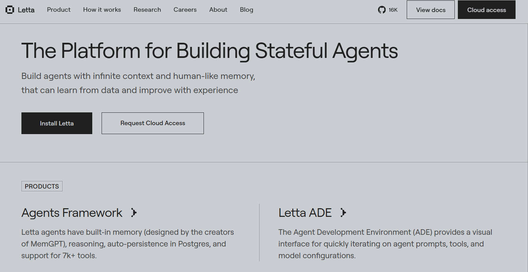Open the Agents Framework heading link
Screen dimensions: 528x272
(x=72, y=213)
